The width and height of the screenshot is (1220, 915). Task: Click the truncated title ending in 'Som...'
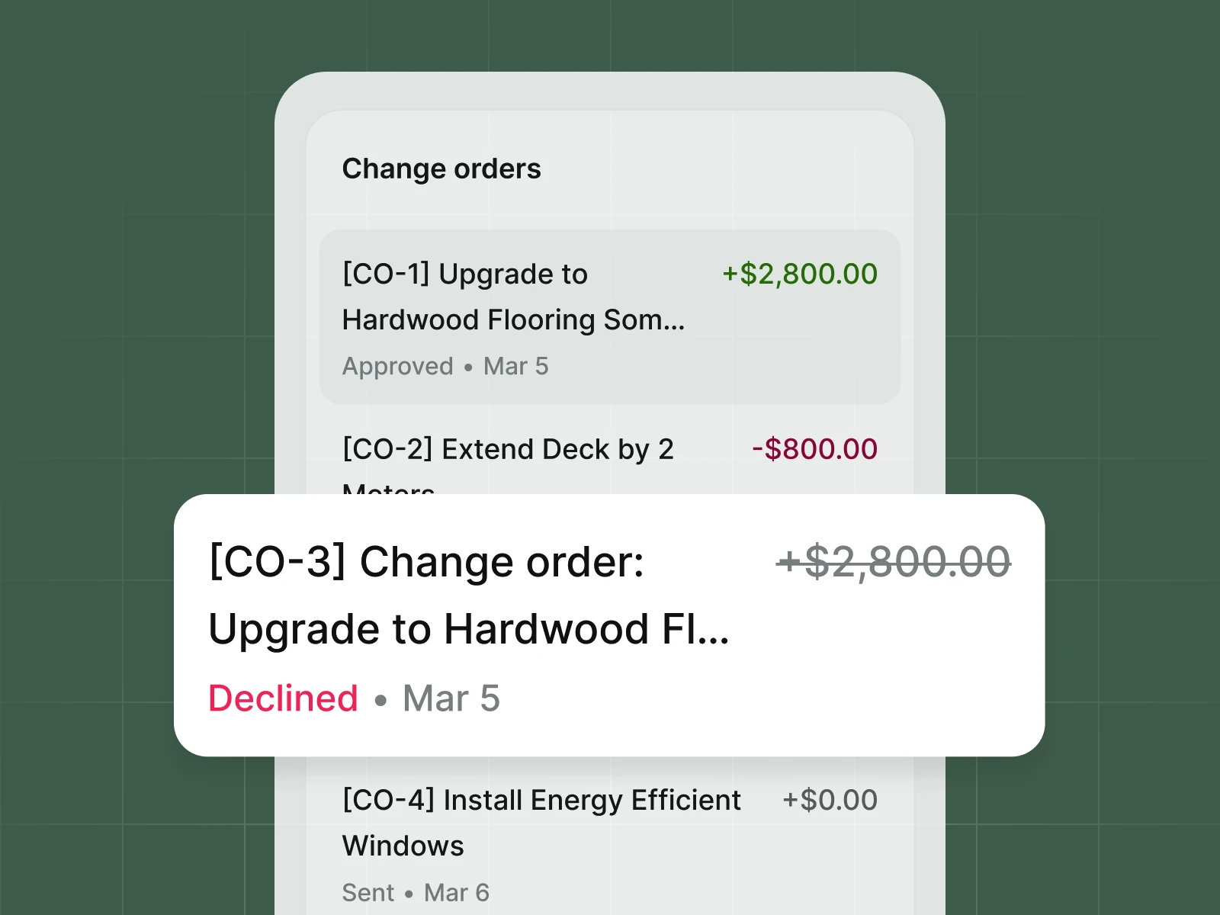coord(514,319)
